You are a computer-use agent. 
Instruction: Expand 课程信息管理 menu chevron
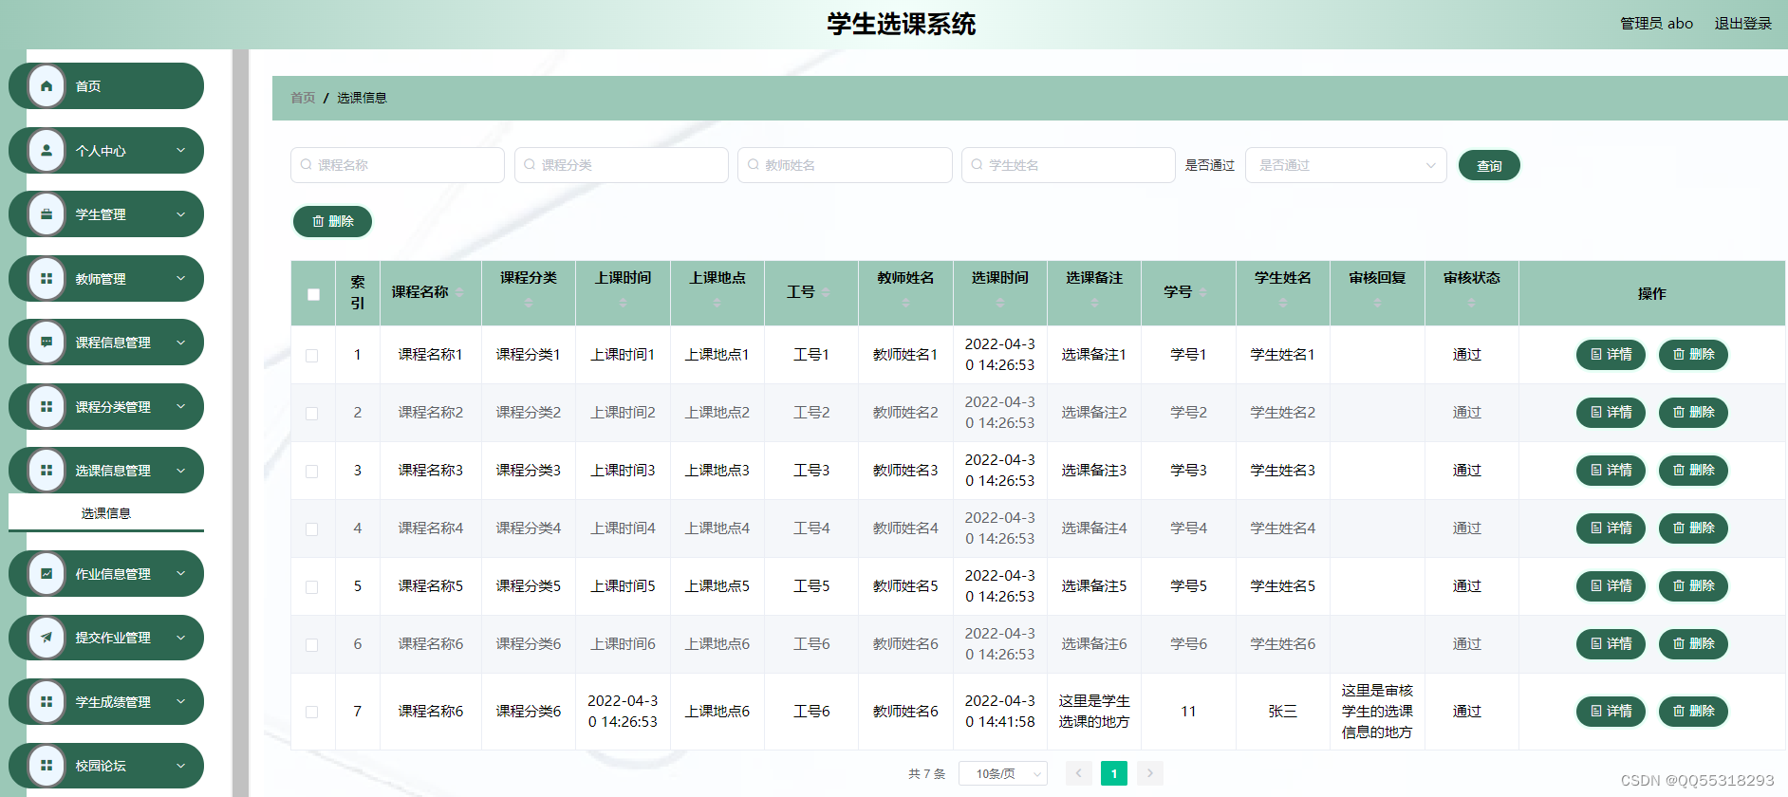click(x=181, y=343)
